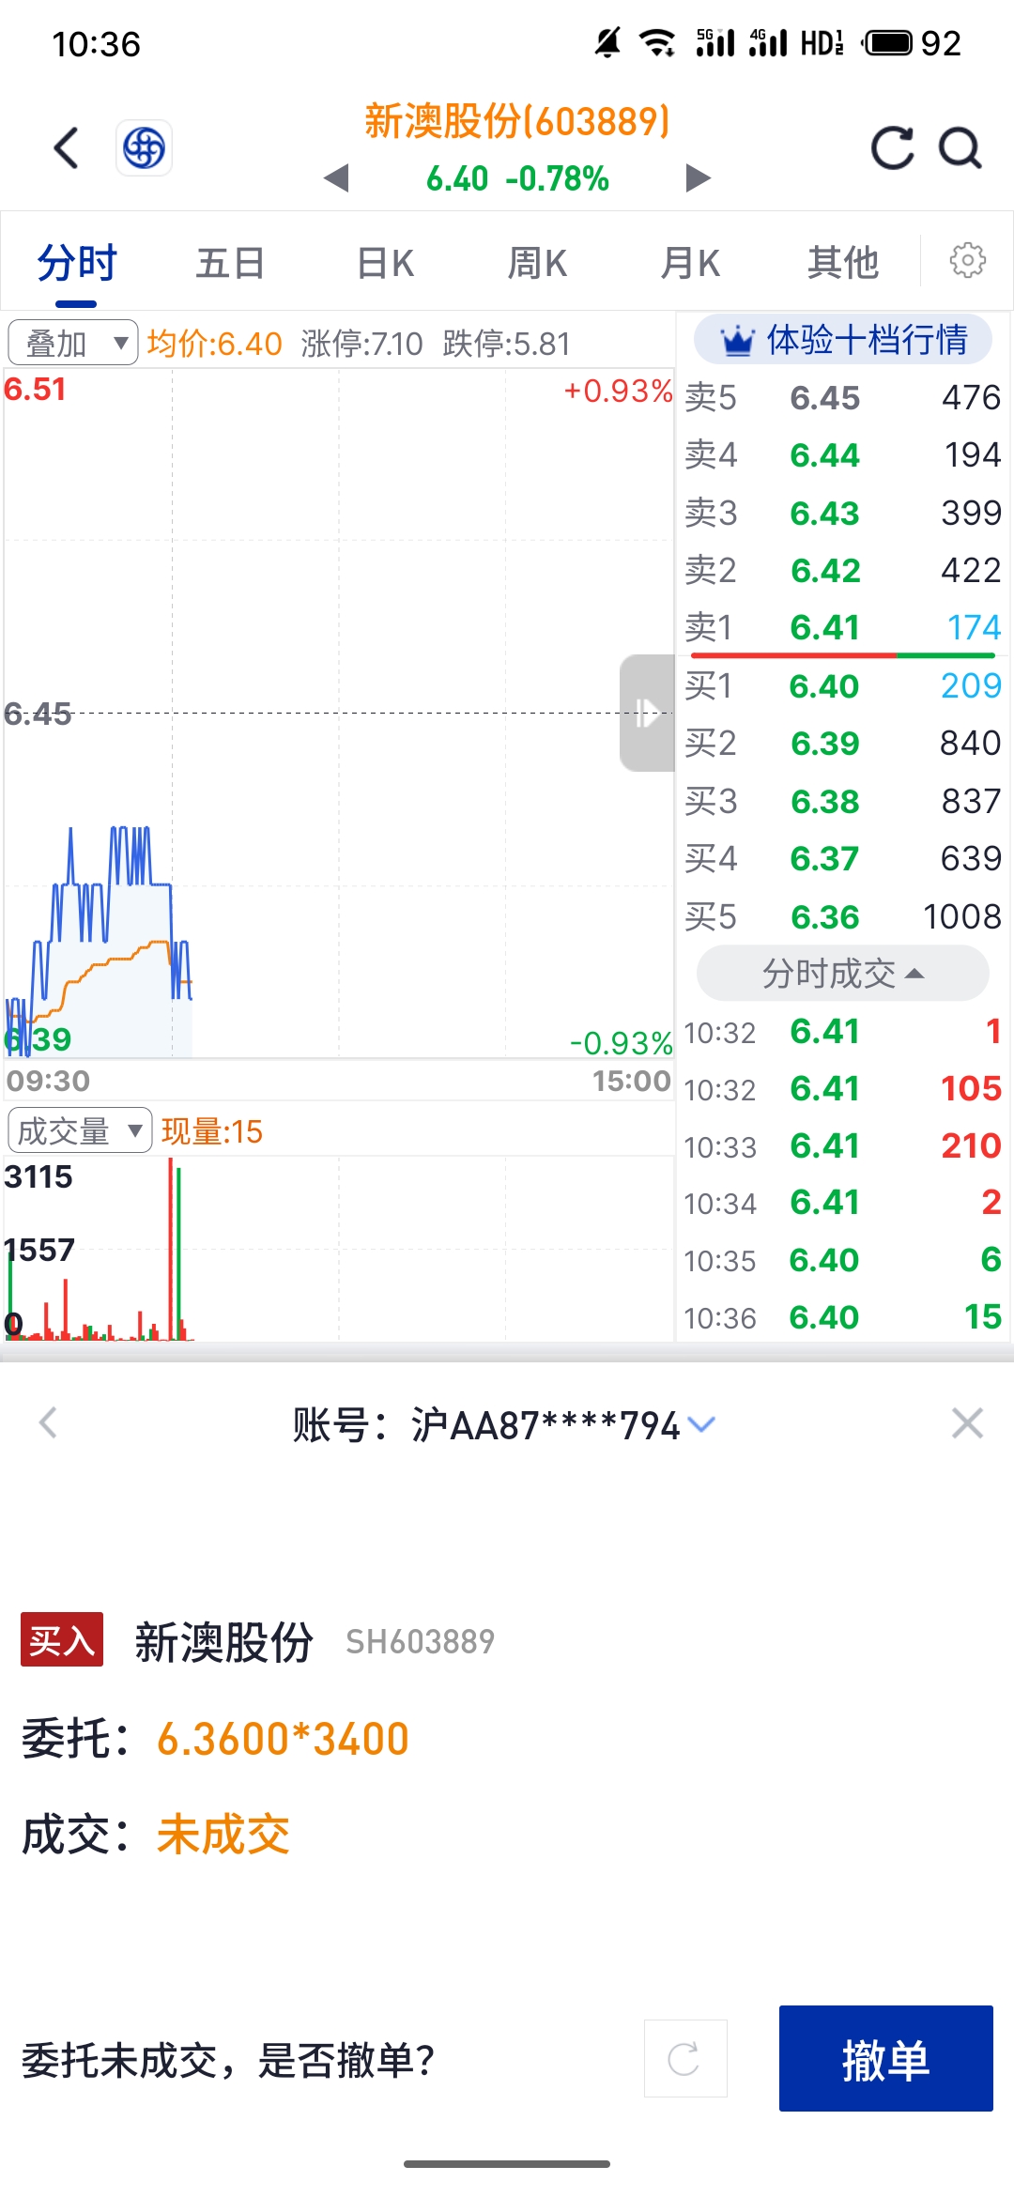Select 卖4 price 6.44 row
The image size is (1014, 2197).
click(x=843, y=455)
